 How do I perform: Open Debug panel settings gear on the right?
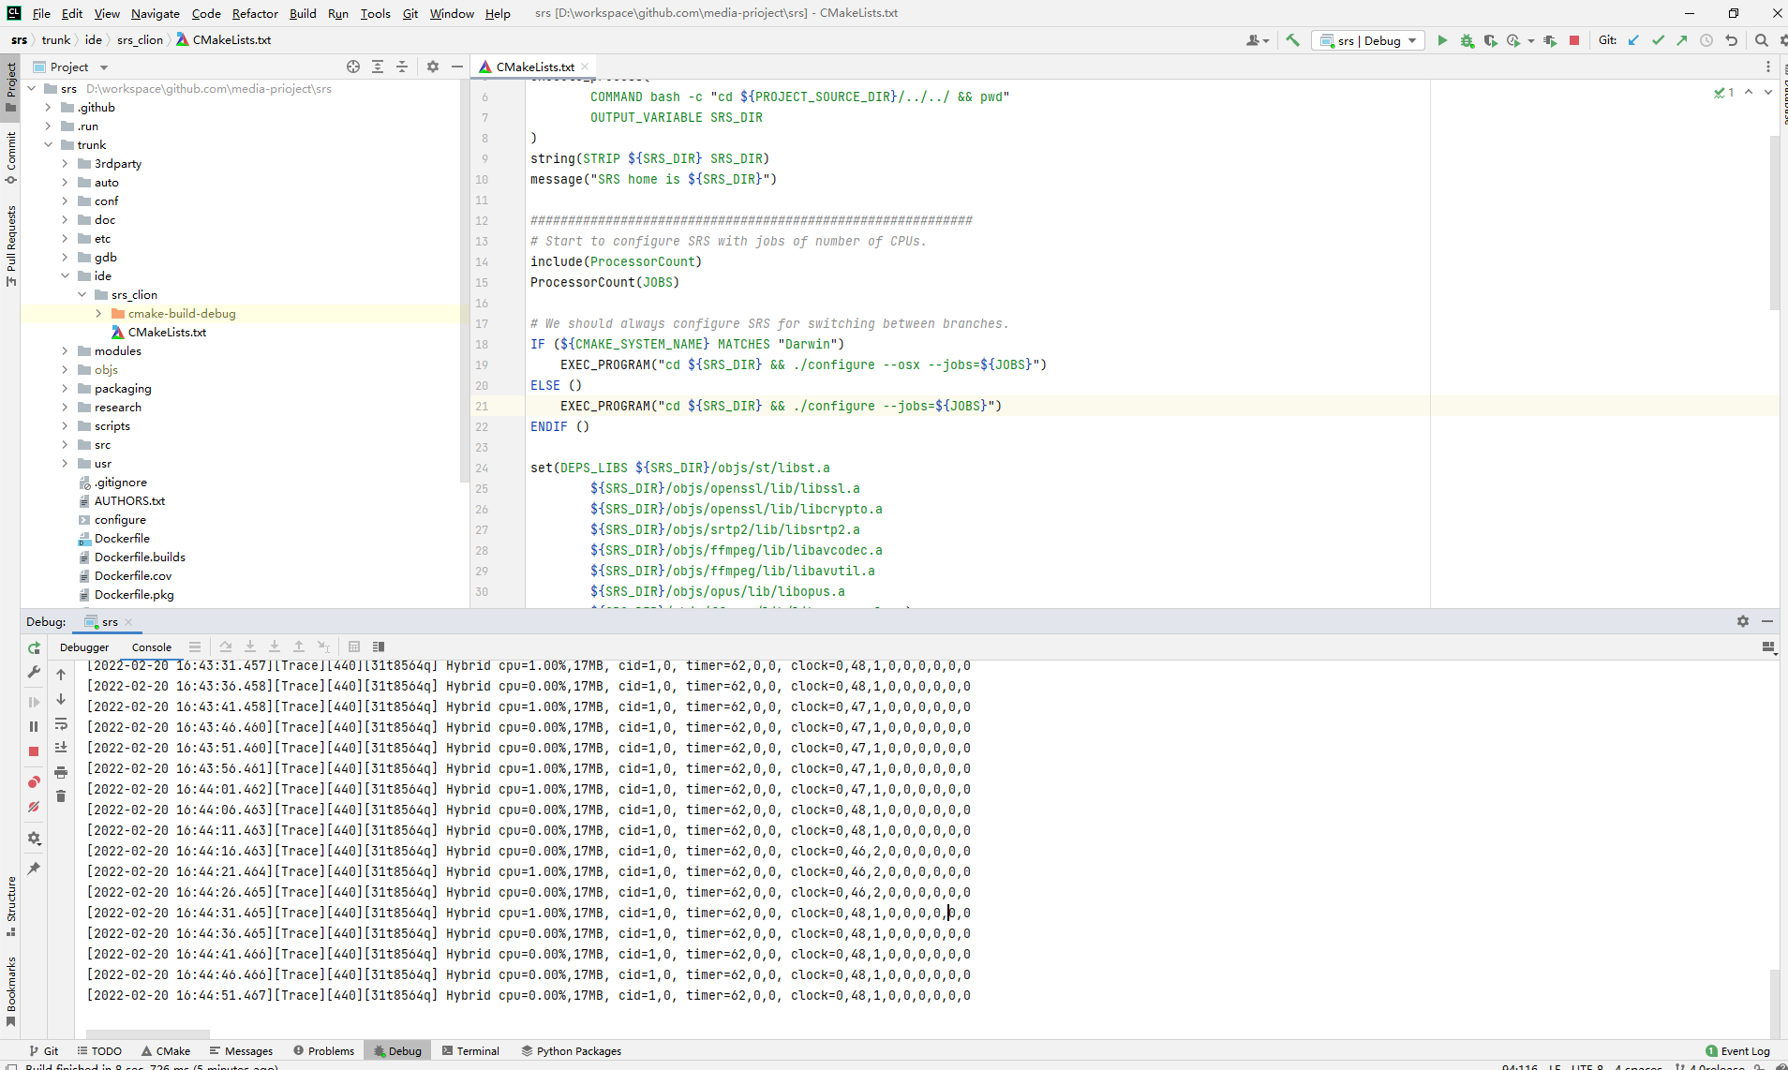1743,621
